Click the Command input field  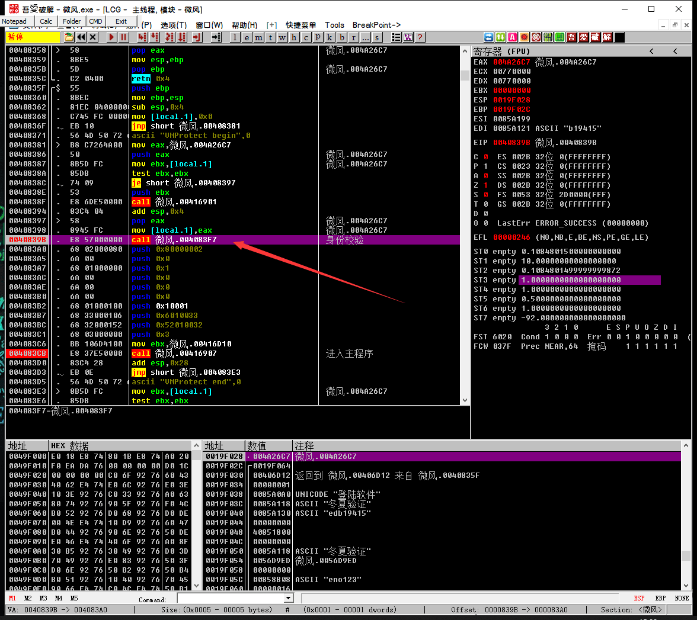[231, 598]
